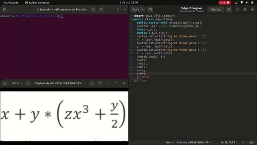The height and width of the screenshot is (145, 257).
Task: Maximize the image viewer window
Action: 116,83
